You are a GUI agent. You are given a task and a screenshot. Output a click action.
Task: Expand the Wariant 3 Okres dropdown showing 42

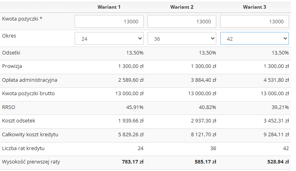[255, 38]
